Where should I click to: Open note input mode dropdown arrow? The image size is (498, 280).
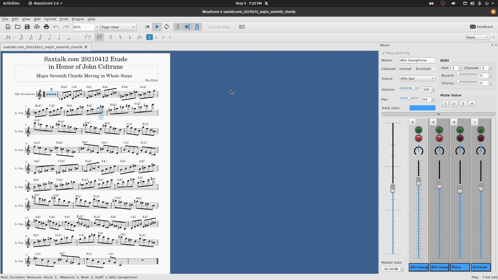pyautogui.click(x=14, y=37)
